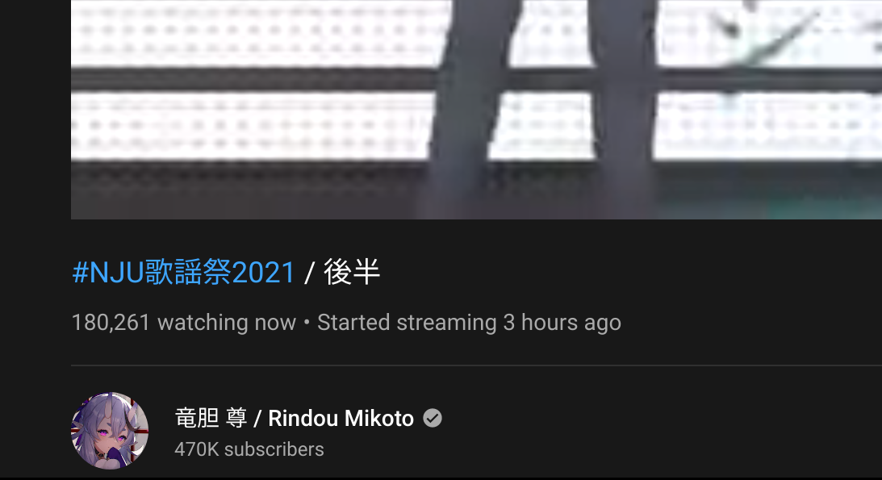882x480 pixels.
Task: Click the 竜胆 尊 Japanese channel name
Action: point(211,418)
